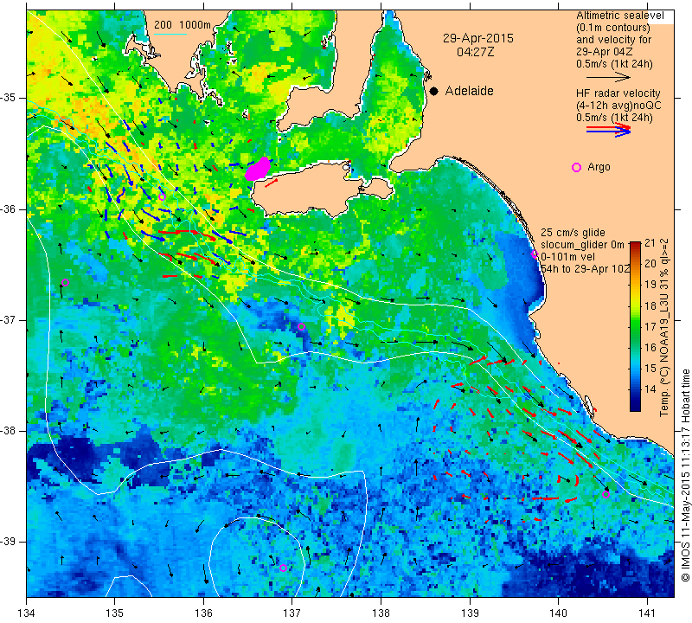This screenshot has width=692, height=623.
Task: Click colorbar value '21'
Action: point(650,243)
